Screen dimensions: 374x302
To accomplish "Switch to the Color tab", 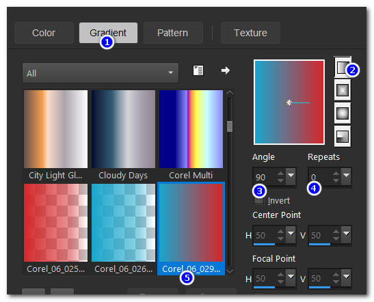I will click(x=44, y=33).
